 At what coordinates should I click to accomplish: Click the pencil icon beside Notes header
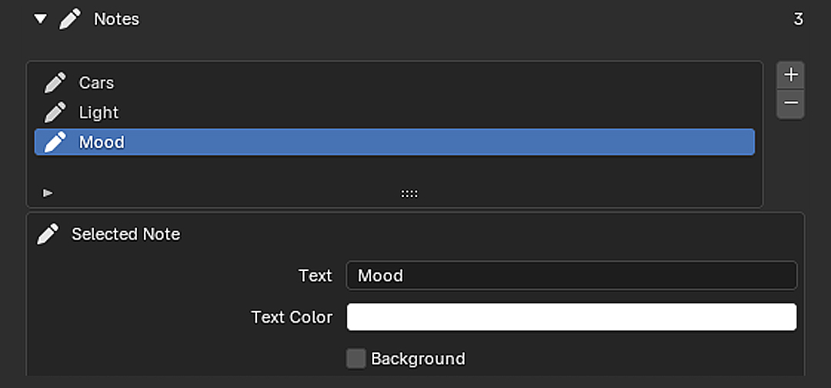(70, 19)
